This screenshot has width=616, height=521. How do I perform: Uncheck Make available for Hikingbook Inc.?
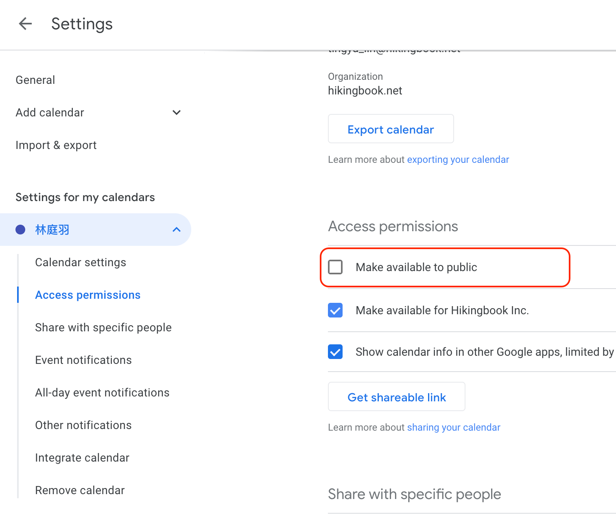point(335,310)
